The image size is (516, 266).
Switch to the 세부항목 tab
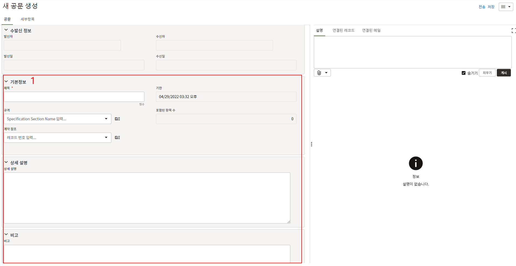point(27,19)
